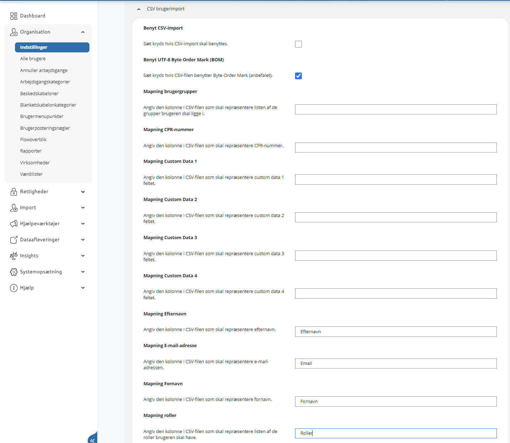Click the Dashboard grid icon
The width and height of the screenshot is (510, 443).
[x=14, y=16]
